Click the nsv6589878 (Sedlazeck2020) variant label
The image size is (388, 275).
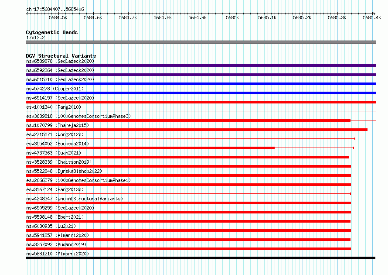point(60,61)
